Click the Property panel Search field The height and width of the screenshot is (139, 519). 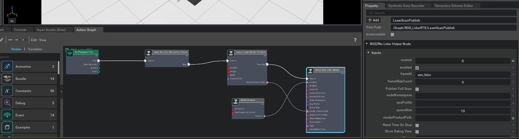442,13
